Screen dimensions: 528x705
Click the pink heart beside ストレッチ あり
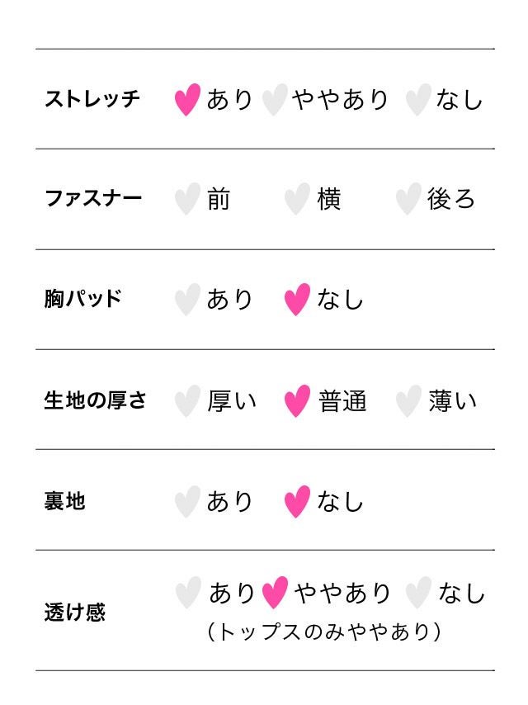[188, 100]
